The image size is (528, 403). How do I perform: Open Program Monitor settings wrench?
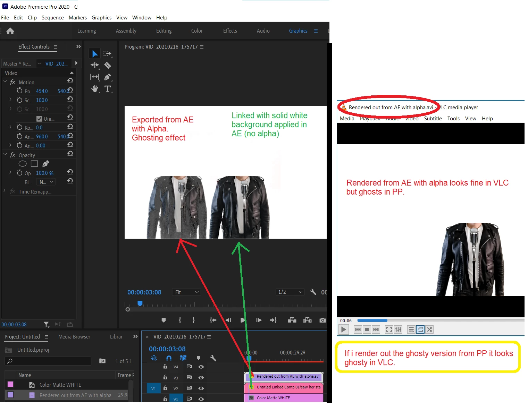point(313,292)
